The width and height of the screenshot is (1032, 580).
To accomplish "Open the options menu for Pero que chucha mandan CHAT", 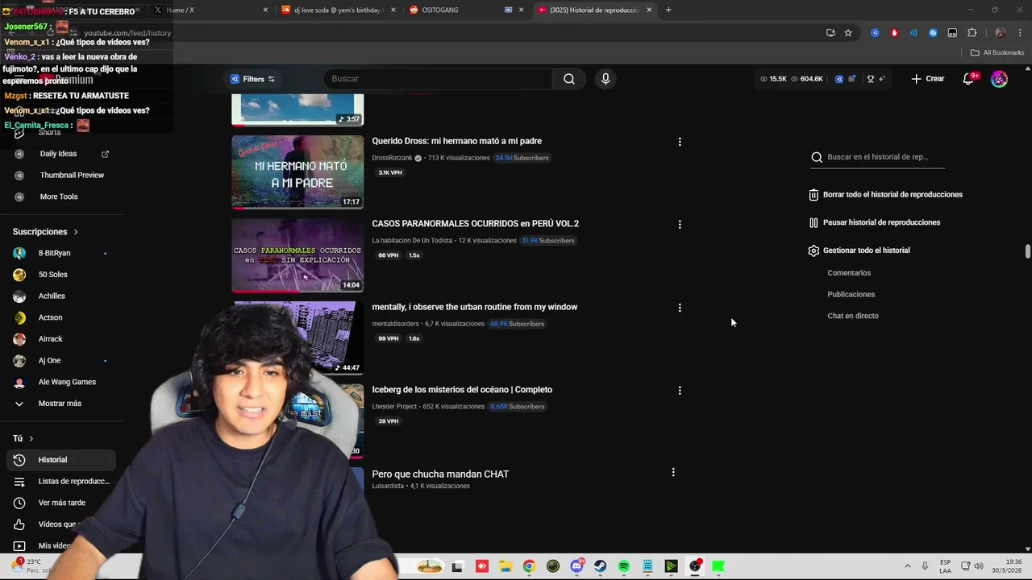I will [x=673, y=473].
